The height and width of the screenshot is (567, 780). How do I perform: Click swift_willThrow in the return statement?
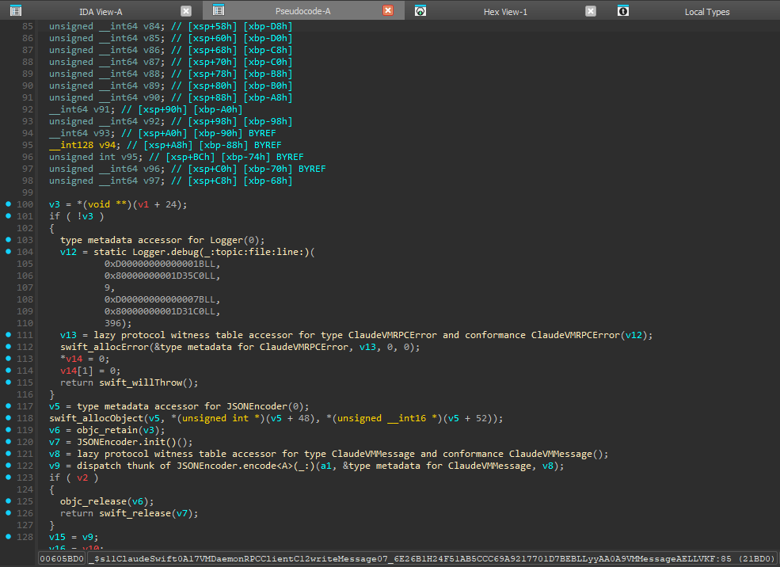point(136,382)
